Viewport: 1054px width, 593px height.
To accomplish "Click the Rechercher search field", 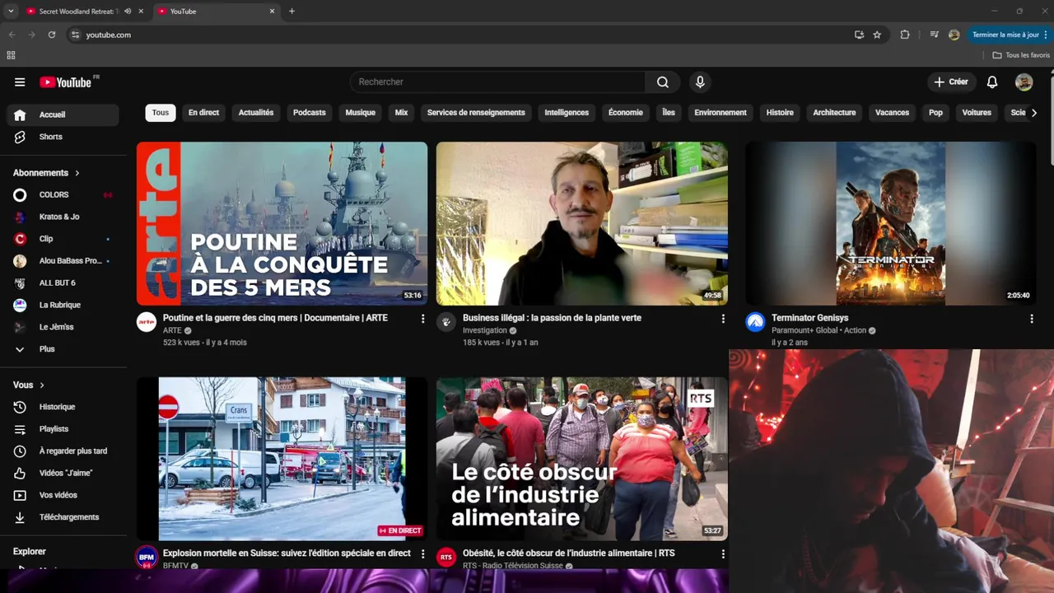I will pyautogui.click(x=498, y=82).
